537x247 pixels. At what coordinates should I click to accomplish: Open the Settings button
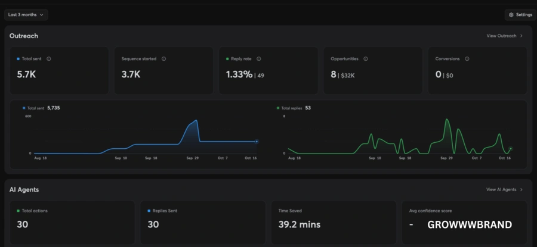(520, 15)
